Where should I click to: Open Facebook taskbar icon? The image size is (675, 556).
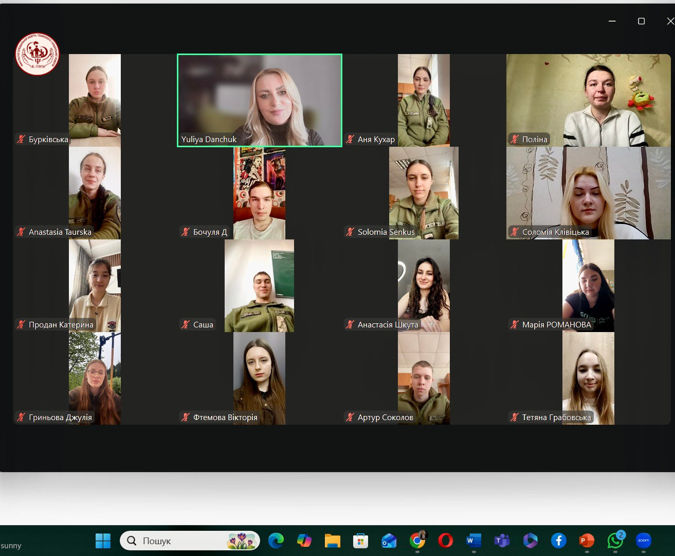coord(558,541)
